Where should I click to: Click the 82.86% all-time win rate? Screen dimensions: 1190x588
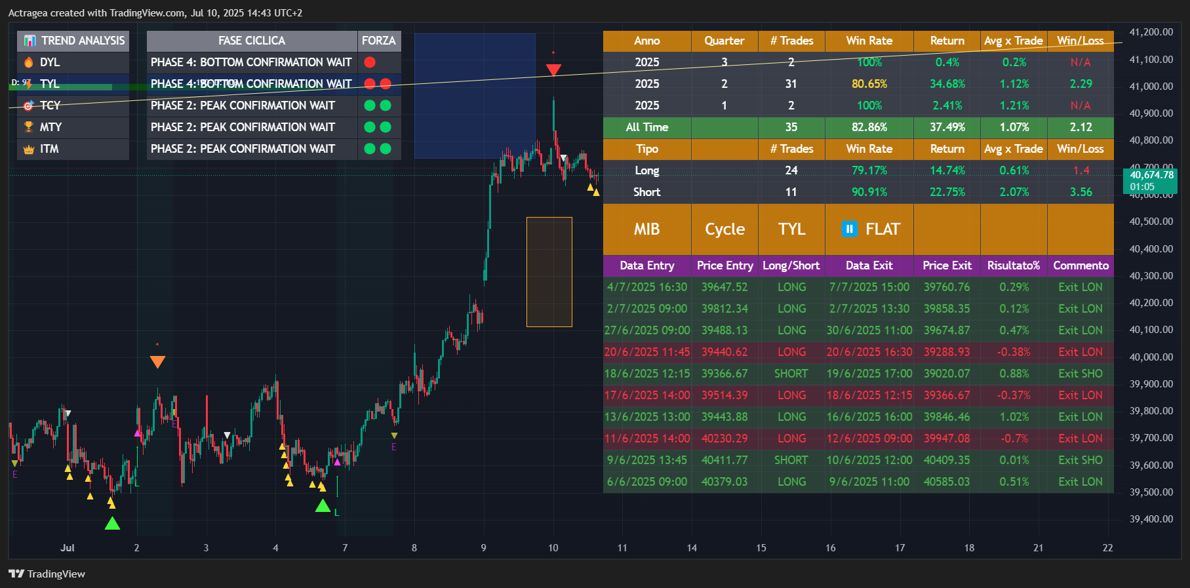tap(869, 127)
